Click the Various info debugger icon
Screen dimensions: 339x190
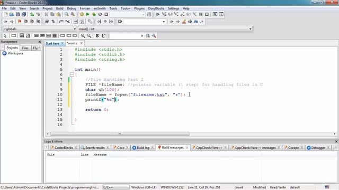(x=221, y=14)
